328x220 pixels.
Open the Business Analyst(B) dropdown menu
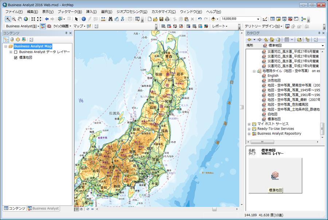pos(23,26)
